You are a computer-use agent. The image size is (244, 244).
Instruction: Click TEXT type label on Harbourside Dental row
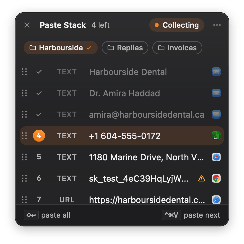(x=67, y=72)
